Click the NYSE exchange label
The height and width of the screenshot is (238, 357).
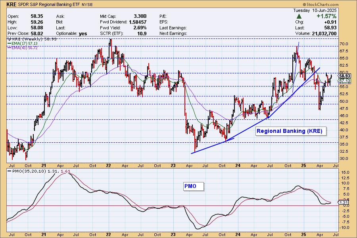87,4
